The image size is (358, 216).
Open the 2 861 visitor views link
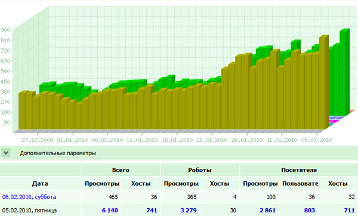coord(267,210)
